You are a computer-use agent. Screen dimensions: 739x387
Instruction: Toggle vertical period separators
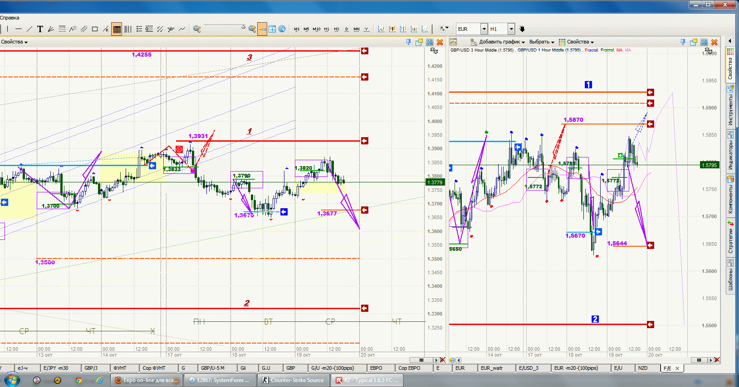tap(128, 29)
